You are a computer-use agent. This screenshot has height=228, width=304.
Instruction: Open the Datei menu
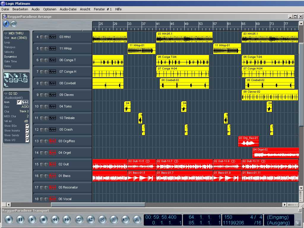click(x=5, y=9)
